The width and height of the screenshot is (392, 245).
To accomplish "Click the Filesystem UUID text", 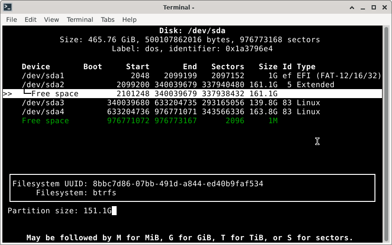I will coord(137,183).
